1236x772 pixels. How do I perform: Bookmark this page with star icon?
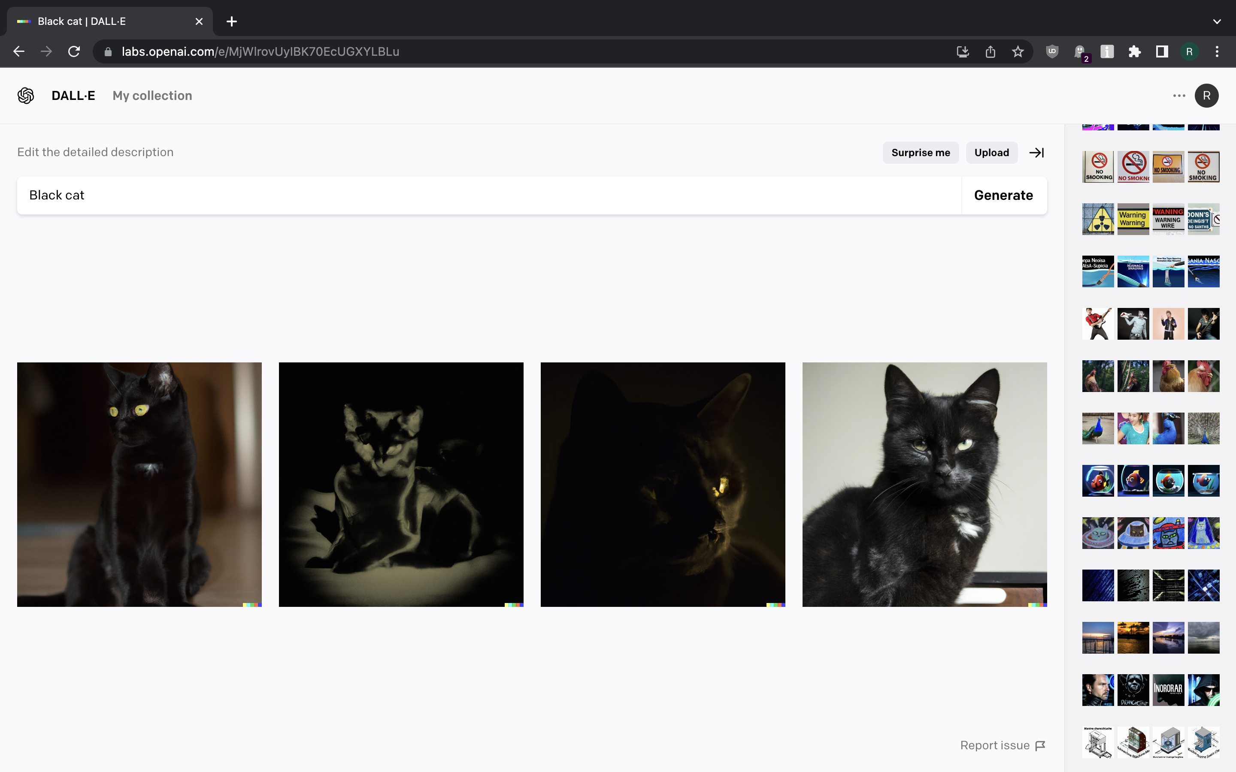1018,51
